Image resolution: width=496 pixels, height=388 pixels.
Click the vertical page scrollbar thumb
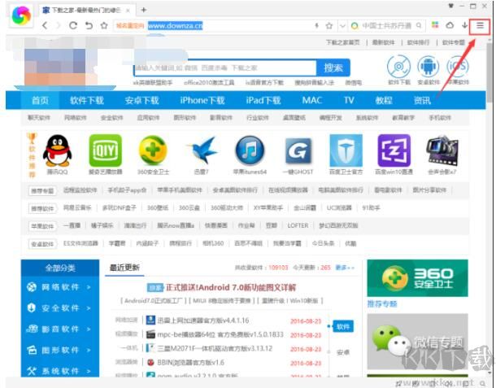[x=489, y=72]
